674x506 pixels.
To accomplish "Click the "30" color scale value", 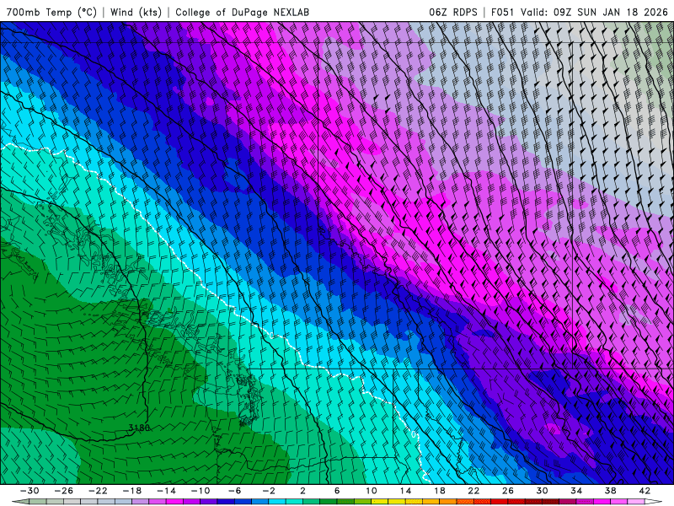I will coord(542,491).
